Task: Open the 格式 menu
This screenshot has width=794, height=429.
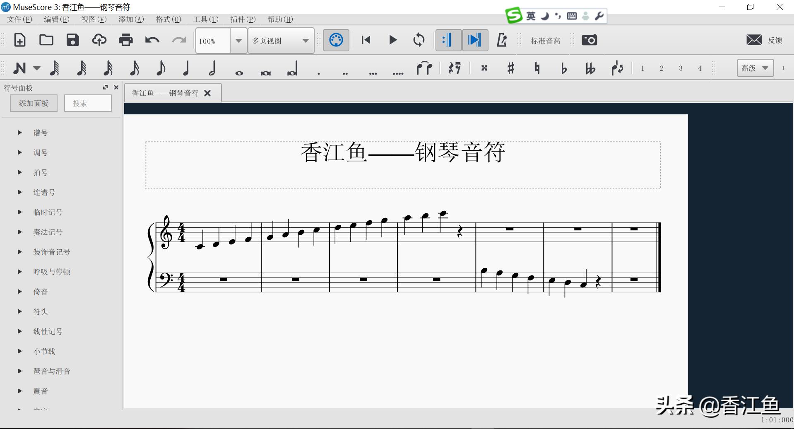Action: point(168,19)
